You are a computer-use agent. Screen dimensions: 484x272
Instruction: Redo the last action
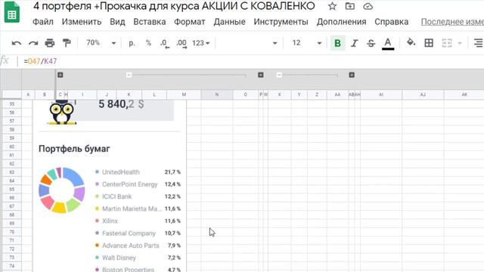[x=33, y=43]
